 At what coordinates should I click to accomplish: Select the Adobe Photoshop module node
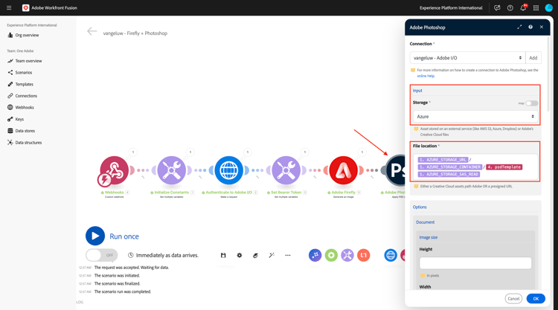(x=395, y=171)
